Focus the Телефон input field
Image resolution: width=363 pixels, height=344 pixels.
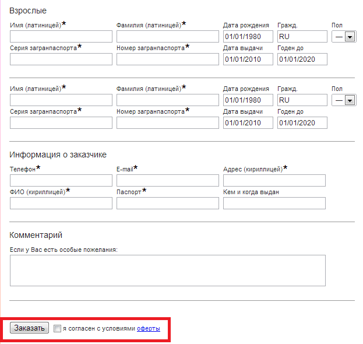pyautogui.click(x=61, y=181)
